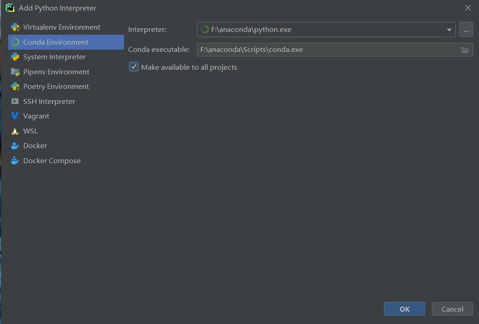Screen dimensions: 479x324
Task: Click the SSH Interpreter terminal icon
Action: tap(15, 101)
